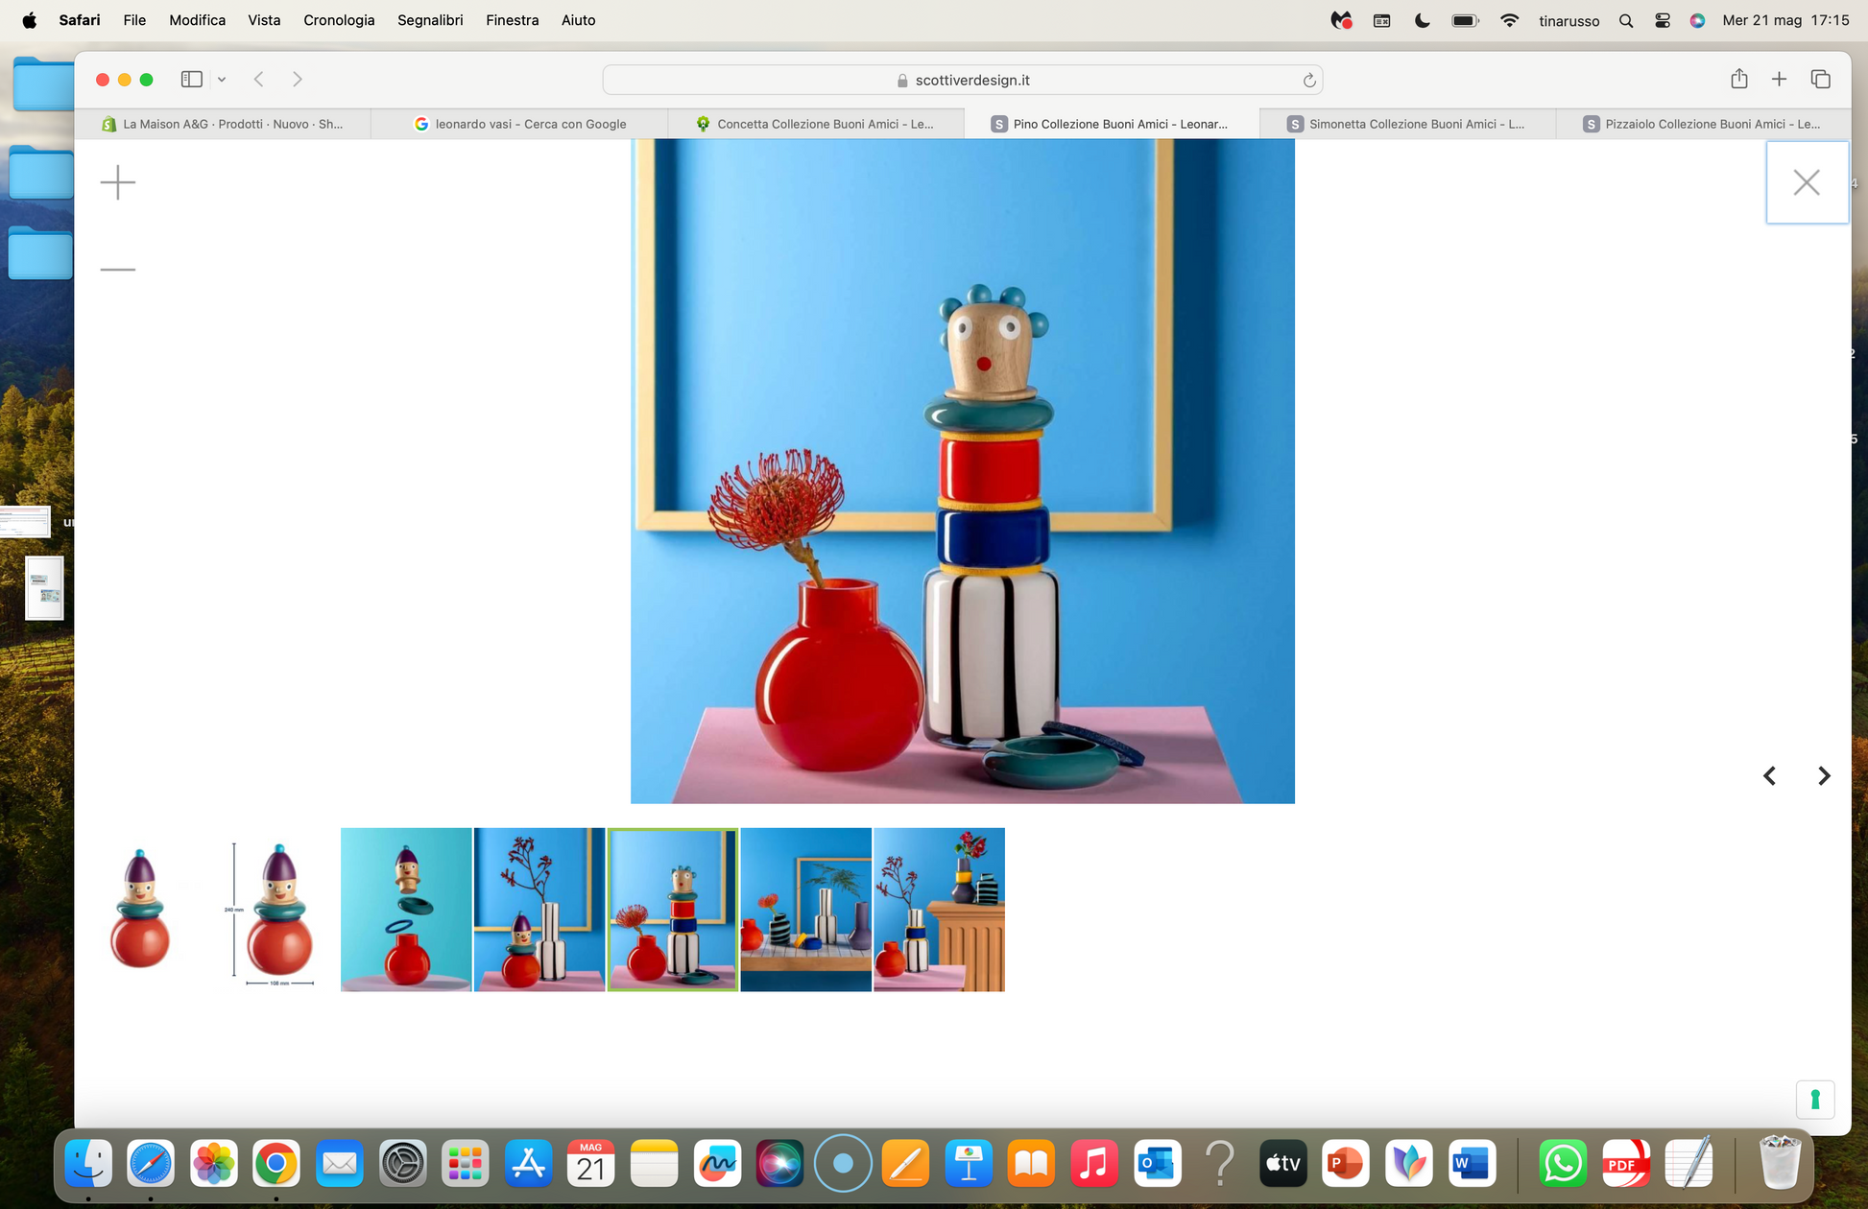Open the File menu
The width and height of the screenshot is (1868, 1209).
pos(134,20)
